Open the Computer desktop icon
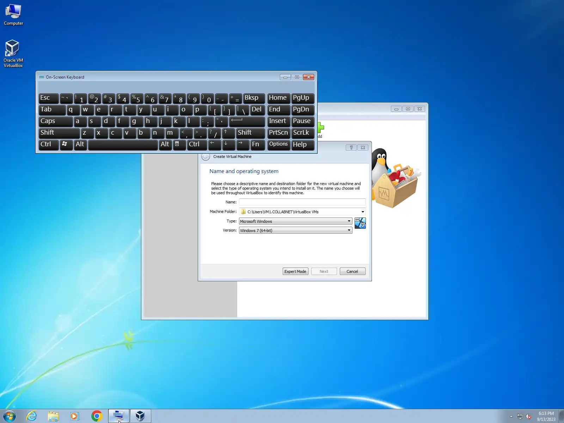 (x=13, y=15)
